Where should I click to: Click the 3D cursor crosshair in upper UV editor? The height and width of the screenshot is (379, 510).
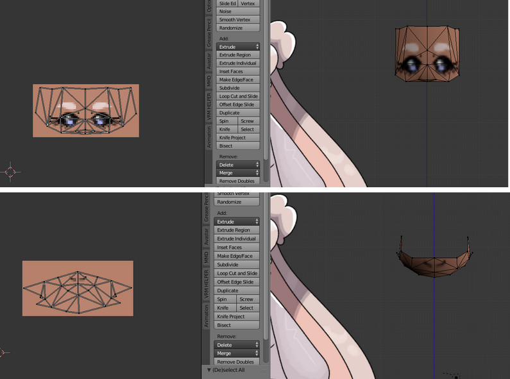coord(11,171)
